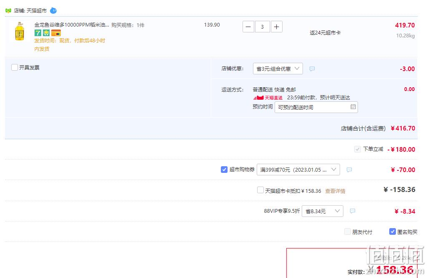
Task: Check the 开具发票 invoice checkbox
Action: pyautogui.click(x=15, y=67)
